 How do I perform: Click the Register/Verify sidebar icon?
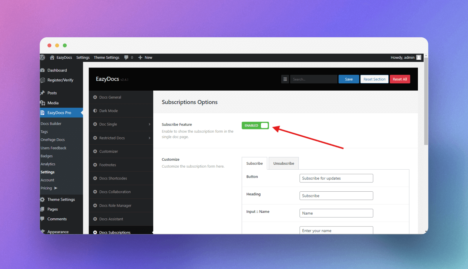(43, 80)
